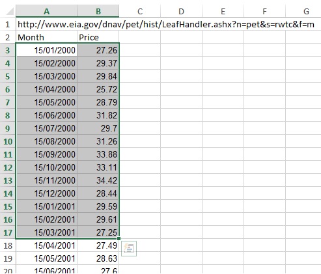This screenshot has width=321, height=274.
Task: Click price cell 28.63
Action: 98,258
